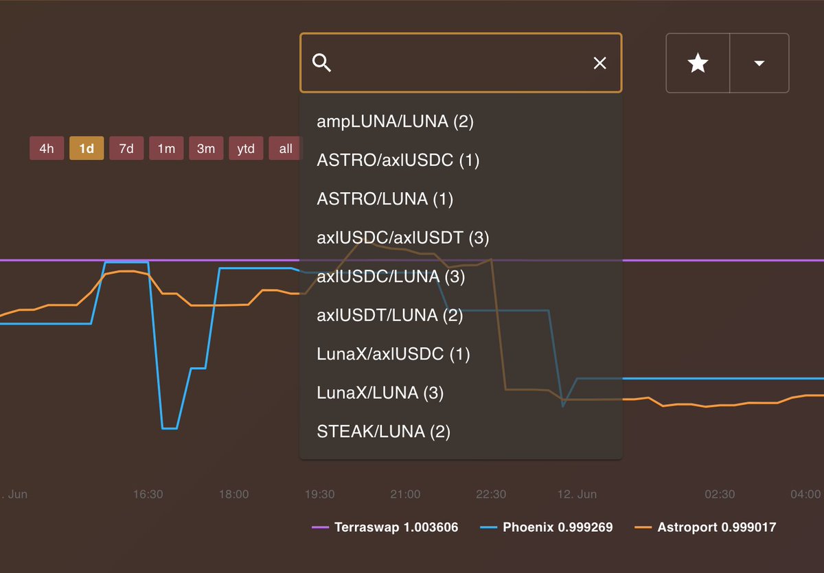Click the star favorites button
Image resolution: width=824 pixels, height=573 pixels.
coord(698,63)
